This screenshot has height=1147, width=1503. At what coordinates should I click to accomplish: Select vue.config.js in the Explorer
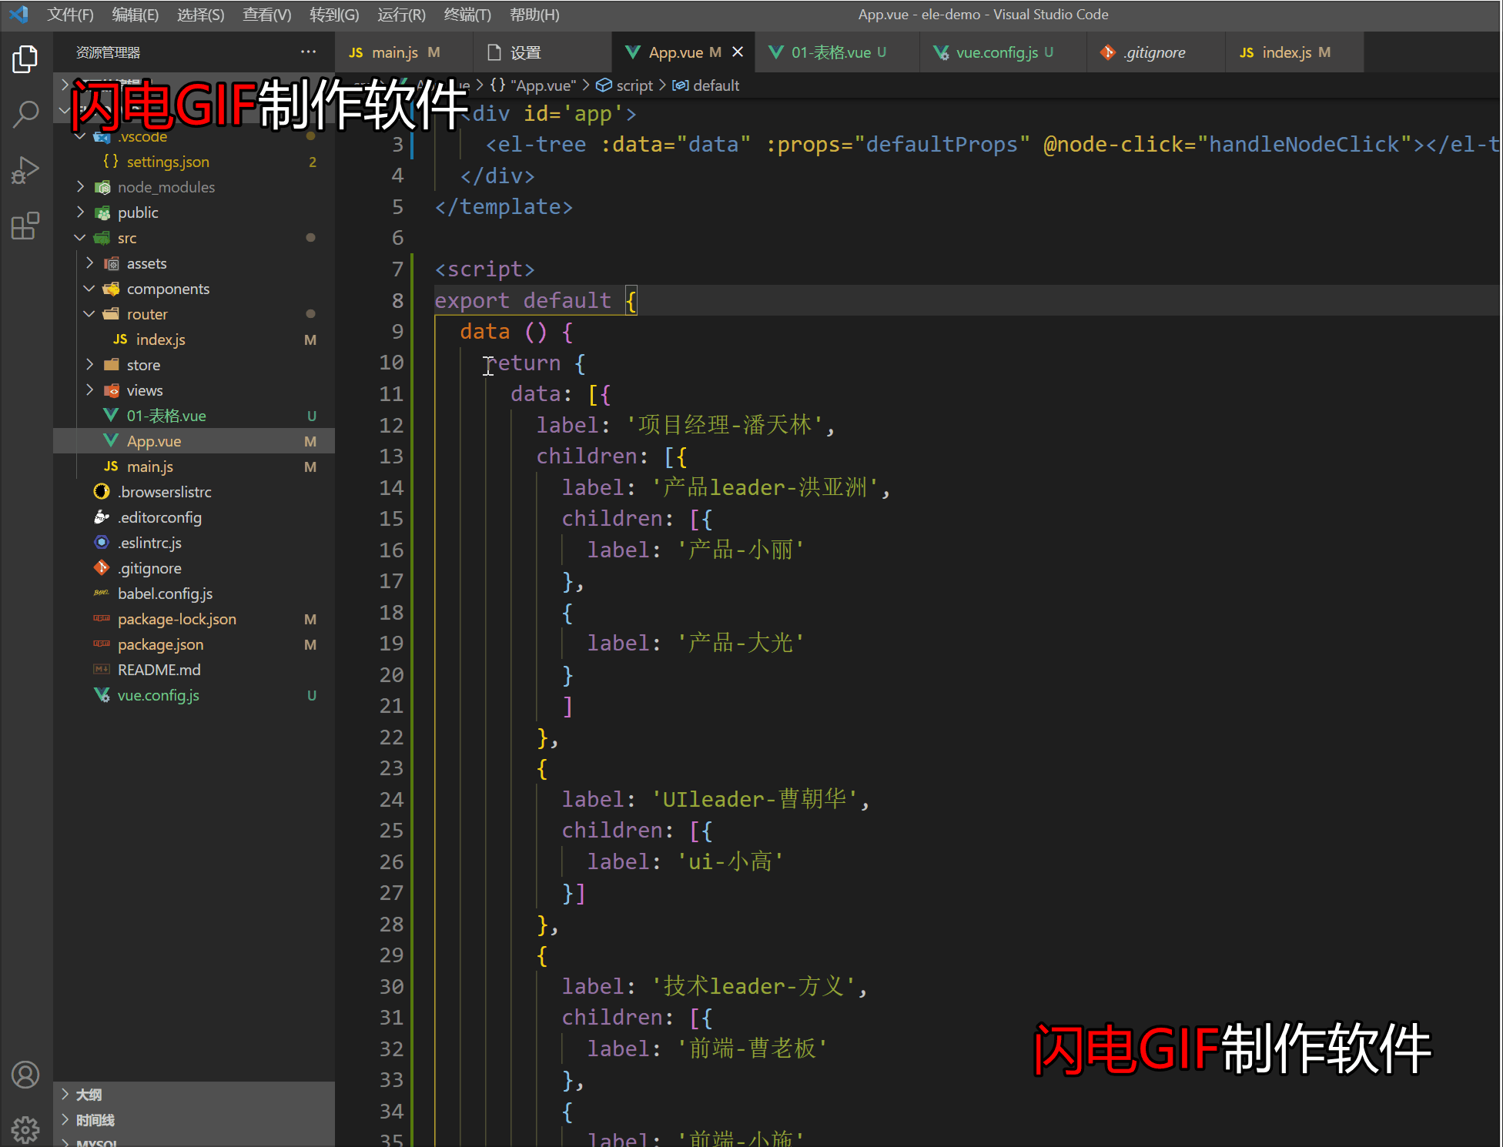(x=158, y=694)
